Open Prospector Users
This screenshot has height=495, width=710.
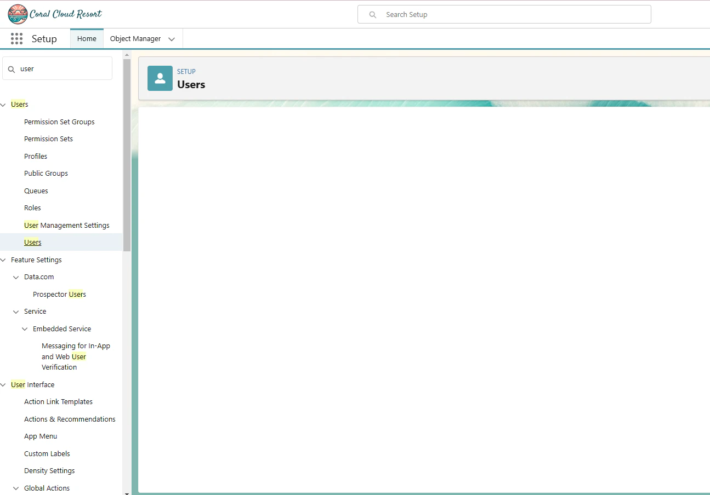59,294
